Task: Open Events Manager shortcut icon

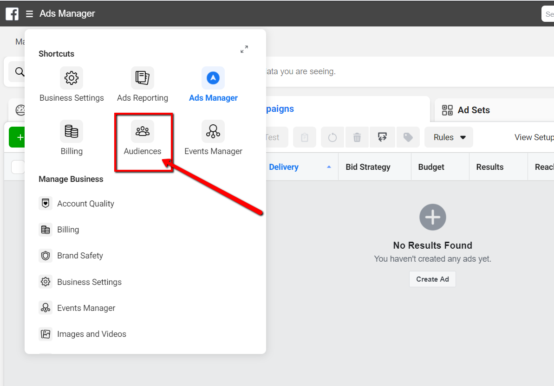Action: point(213,132)
